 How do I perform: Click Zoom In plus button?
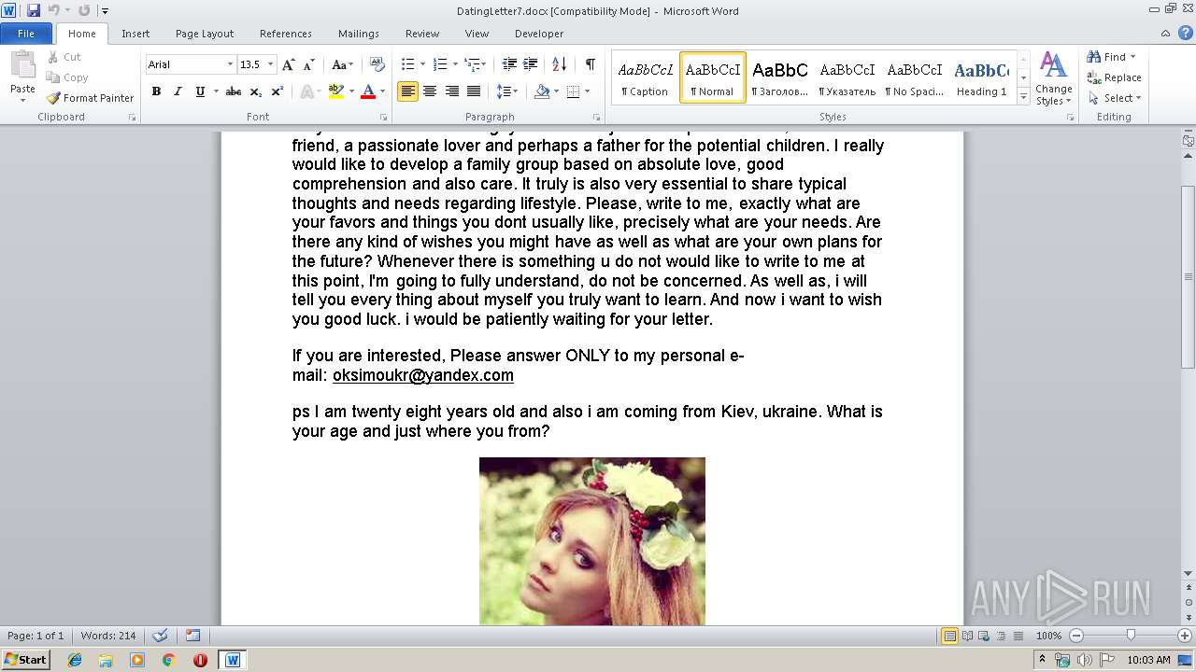tap(1185, 636)
